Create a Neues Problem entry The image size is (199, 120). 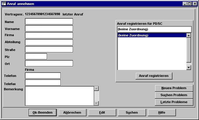[x=174, y=88]
